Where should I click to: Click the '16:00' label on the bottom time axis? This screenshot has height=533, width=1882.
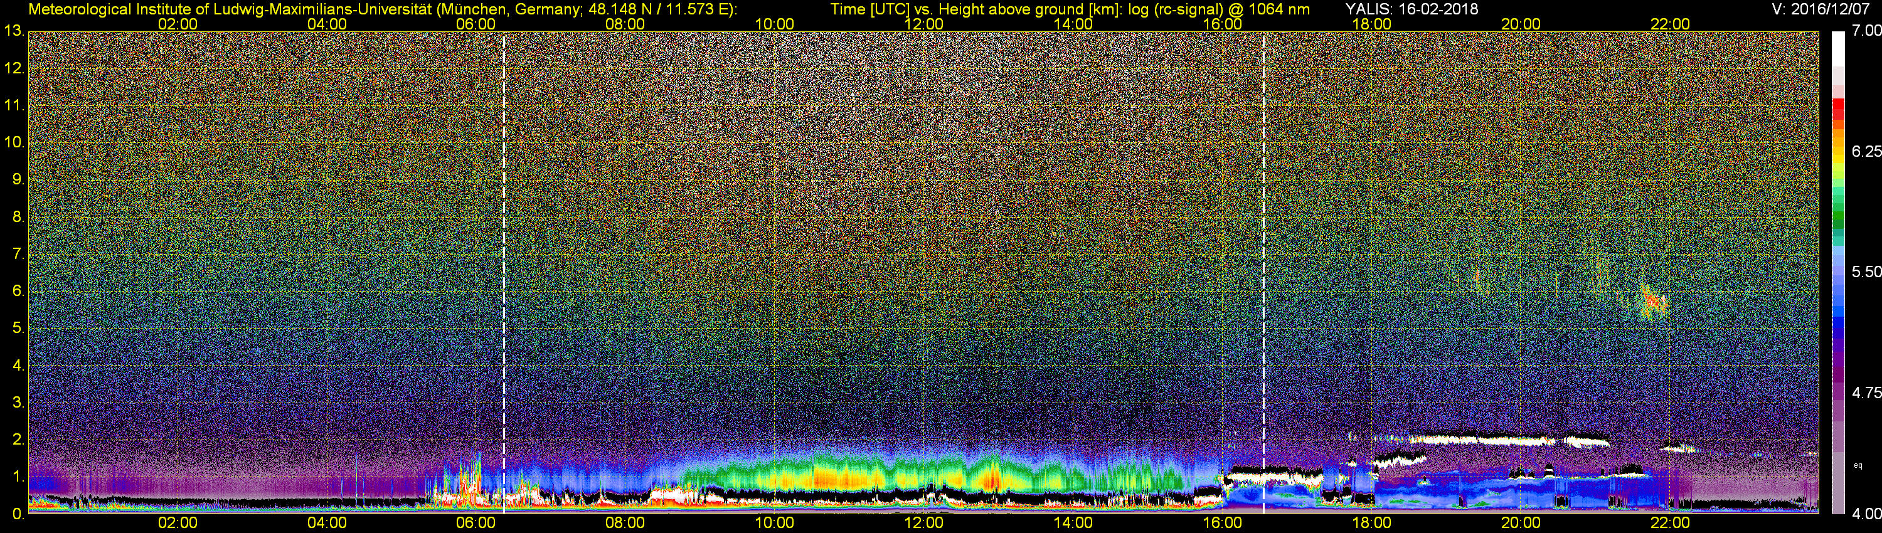(1222, 523)
